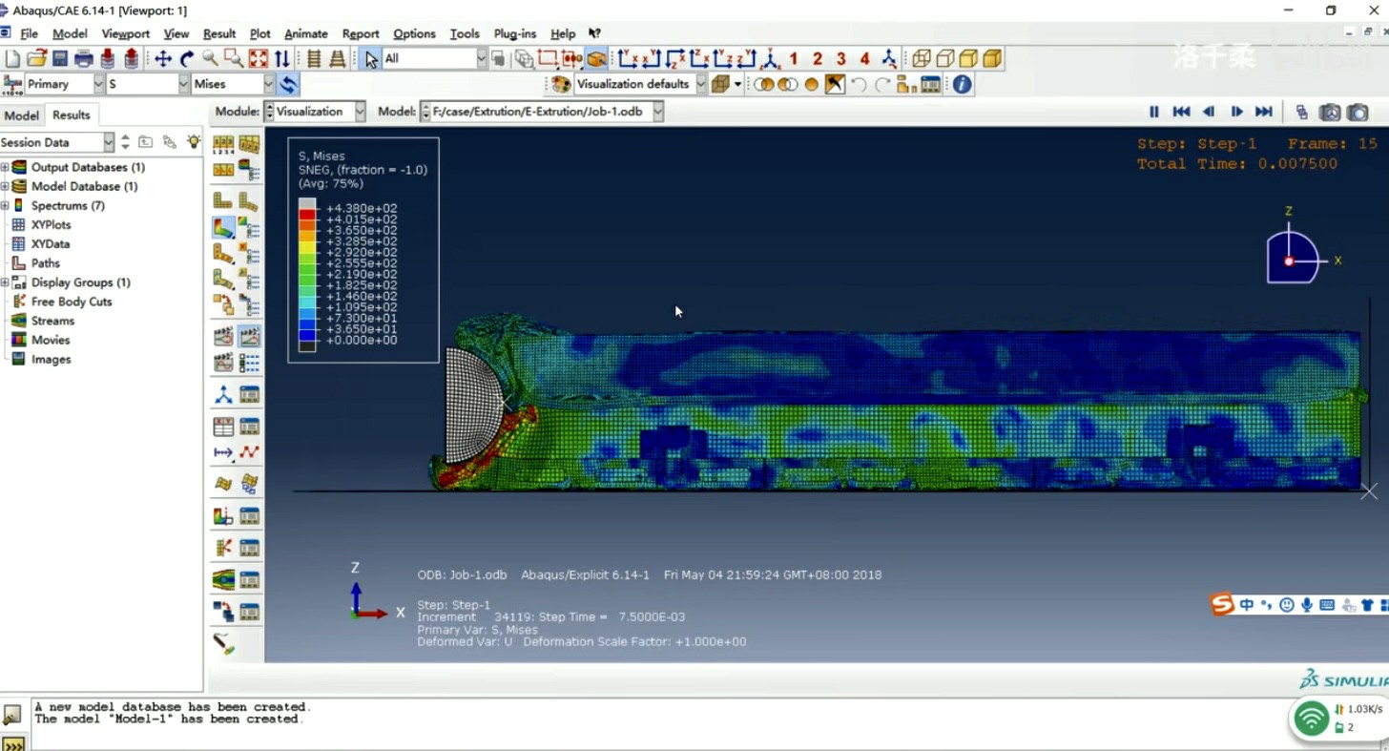Click the yellow swatch in contour legend

pos(307,248)
